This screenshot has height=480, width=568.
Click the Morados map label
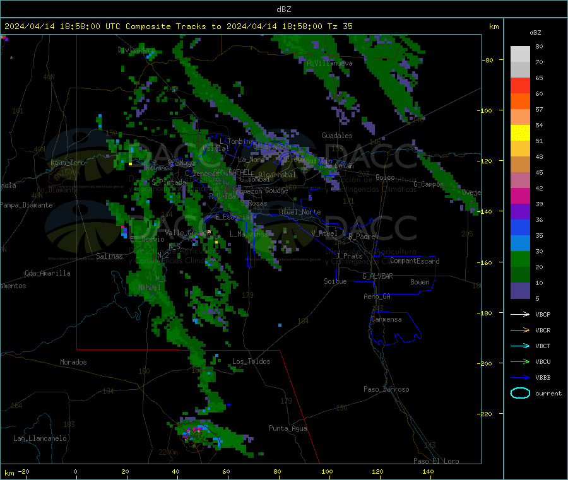[x=73, y=362]
